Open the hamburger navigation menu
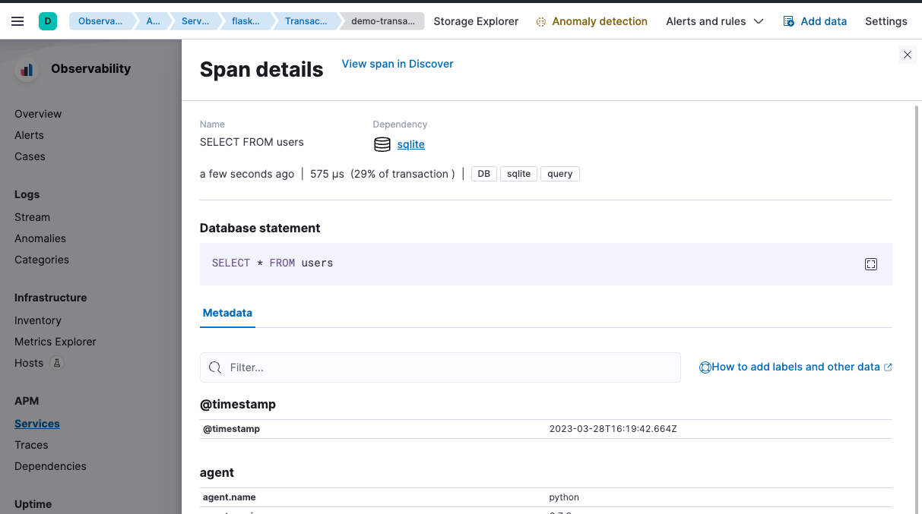This screenshot has width=922, height=514. [17, 21]
